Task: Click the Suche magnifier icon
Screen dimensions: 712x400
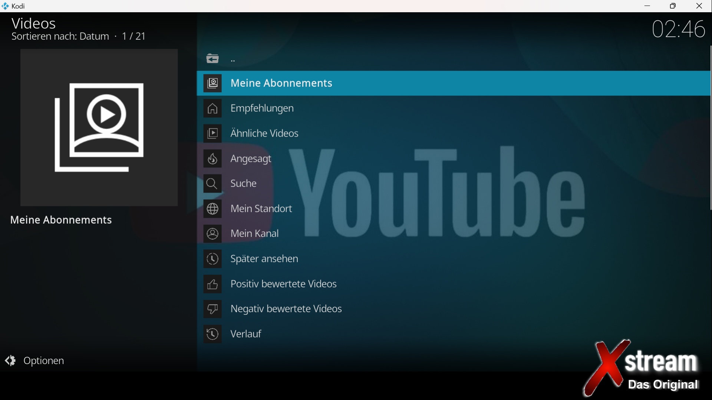Action: click(212, 184)
